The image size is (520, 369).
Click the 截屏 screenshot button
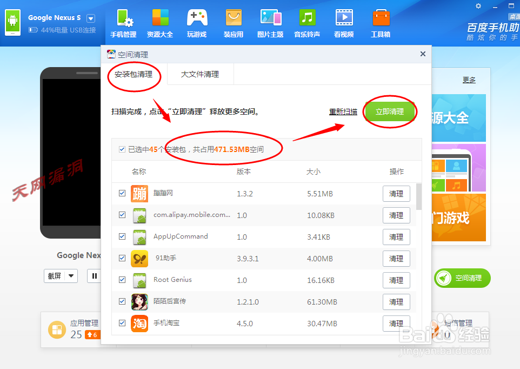[55, 276]
